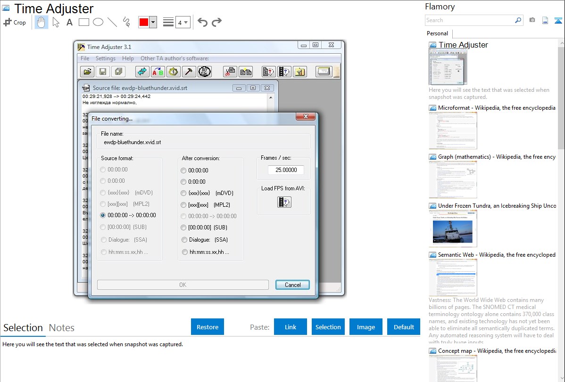
Task: Open the File menu in Time Adjuster
Action: (x=85, y=58)
